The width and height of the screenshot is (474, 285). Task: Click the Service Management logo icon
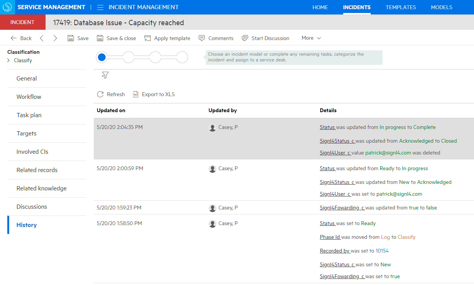tap(7, 7)
